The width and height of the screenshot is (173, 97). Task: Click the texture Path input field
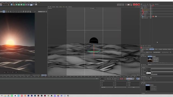(161, 63)
